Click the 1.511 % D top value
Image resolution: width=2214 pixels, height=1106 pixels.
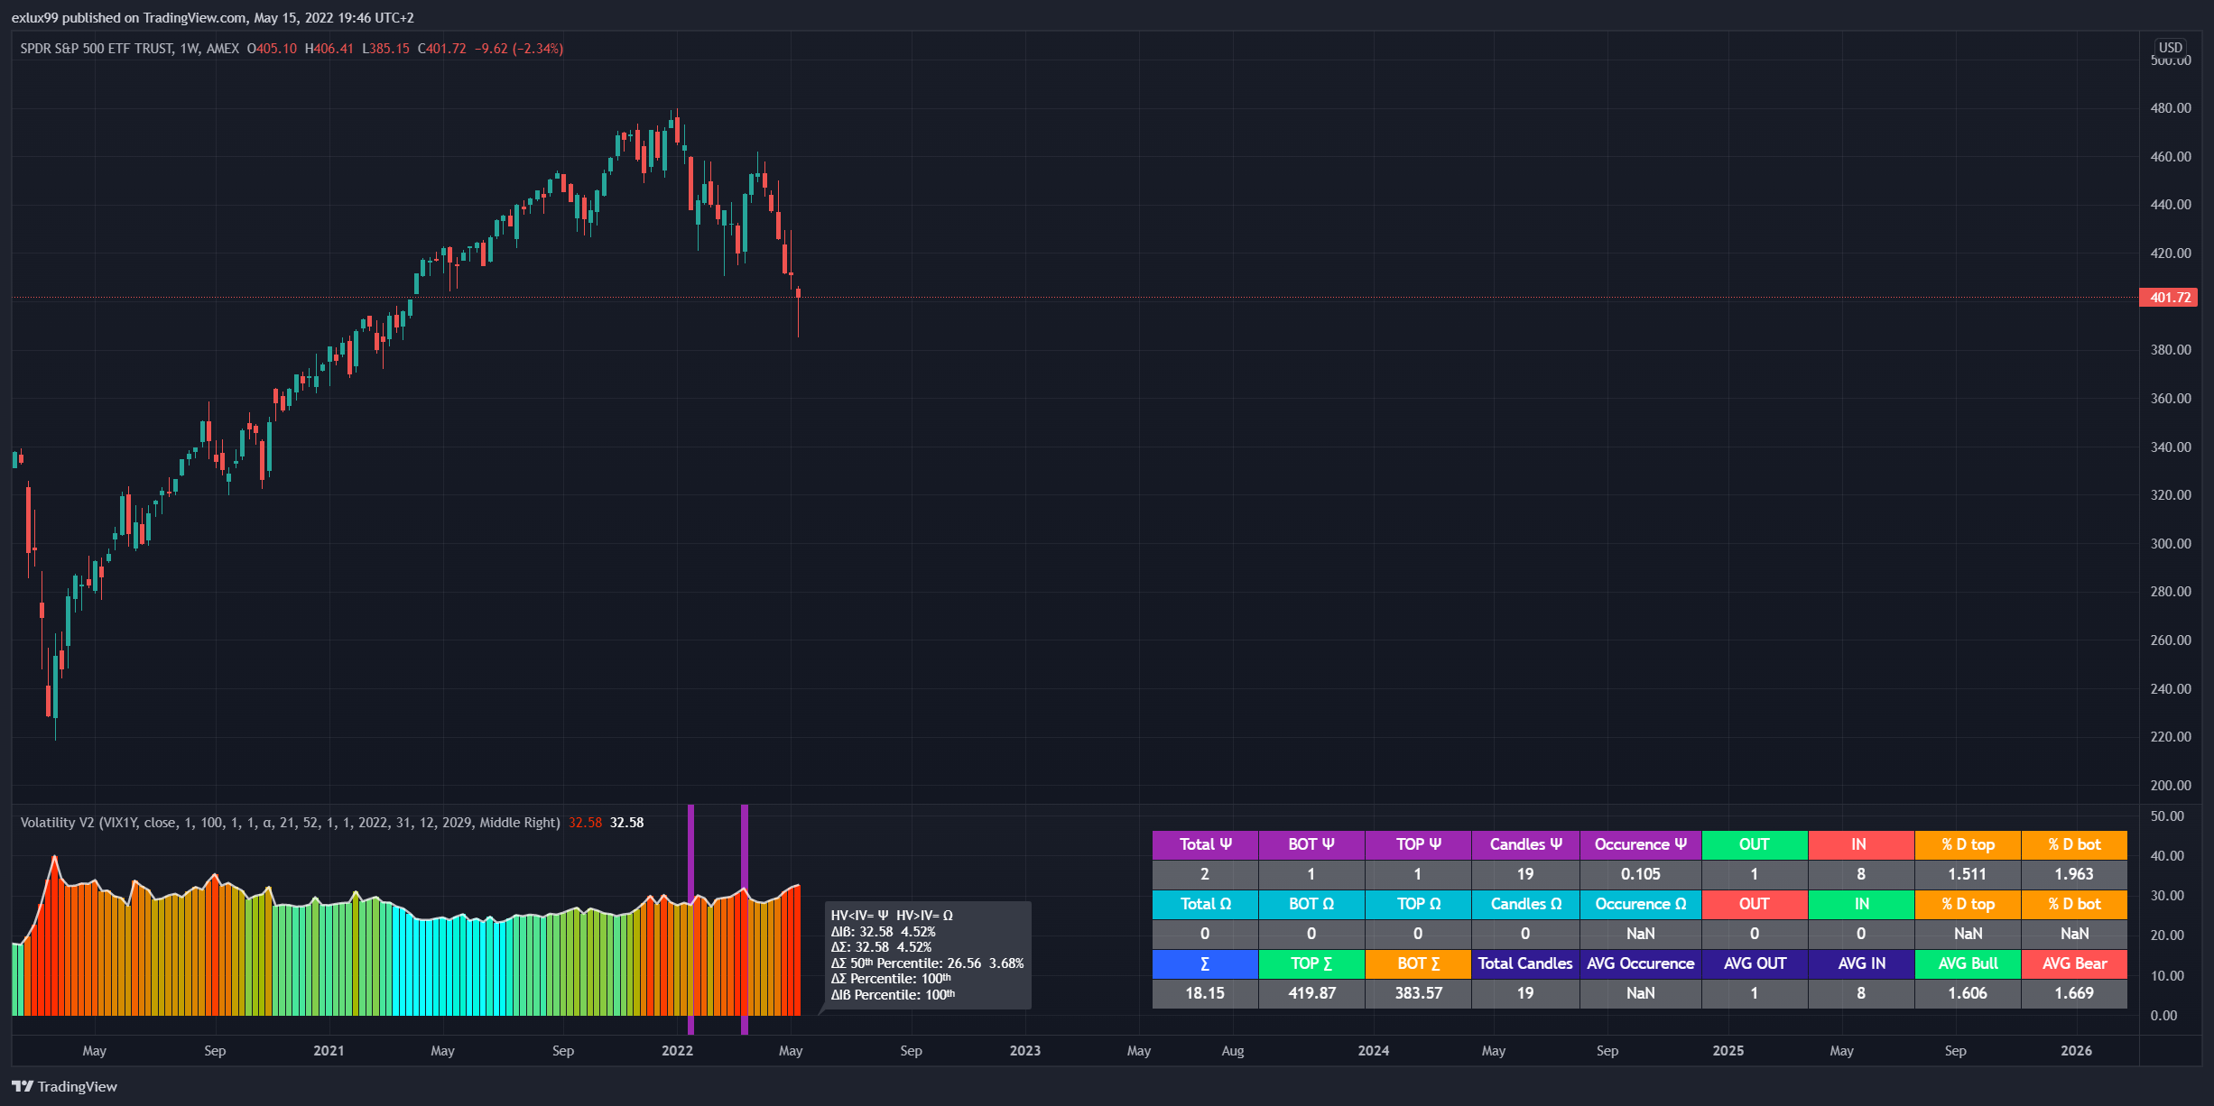click(1968, 875)
